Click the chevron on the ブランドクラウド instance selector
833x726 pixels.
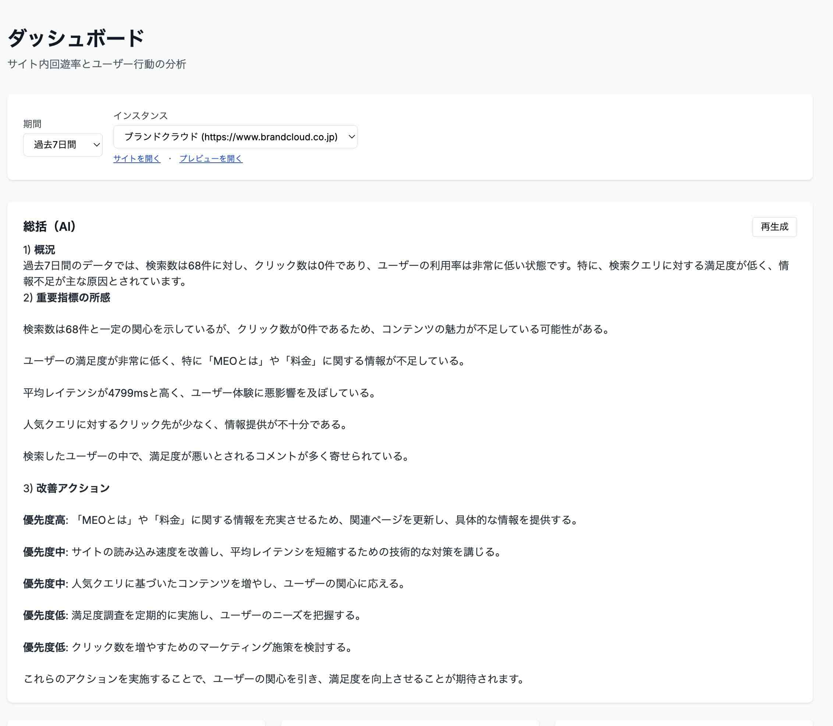[x=351, y=137]
